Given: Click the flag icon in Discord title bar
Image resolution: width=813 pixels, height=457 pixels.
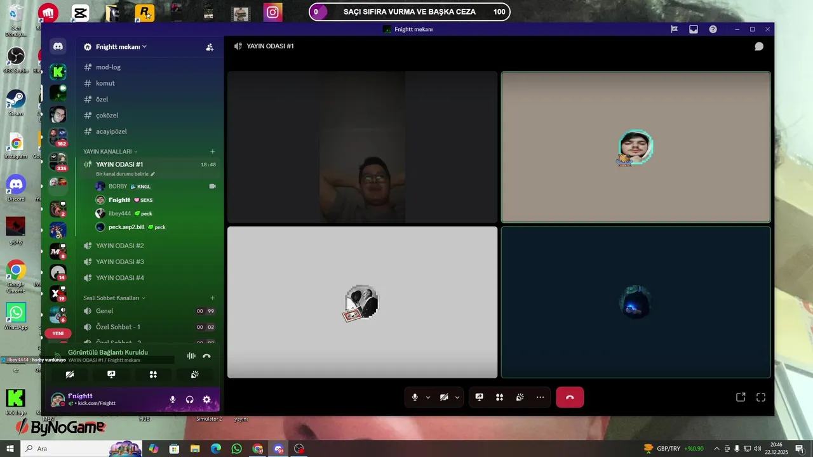Looking at the screenshot, I should 675,29.
